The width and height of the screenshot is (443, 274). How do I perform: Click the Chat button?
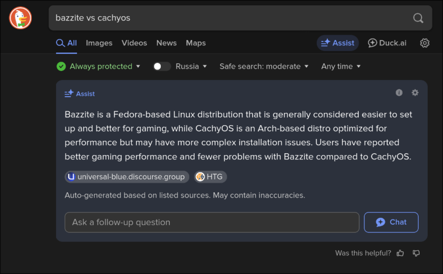click(391, 222)
